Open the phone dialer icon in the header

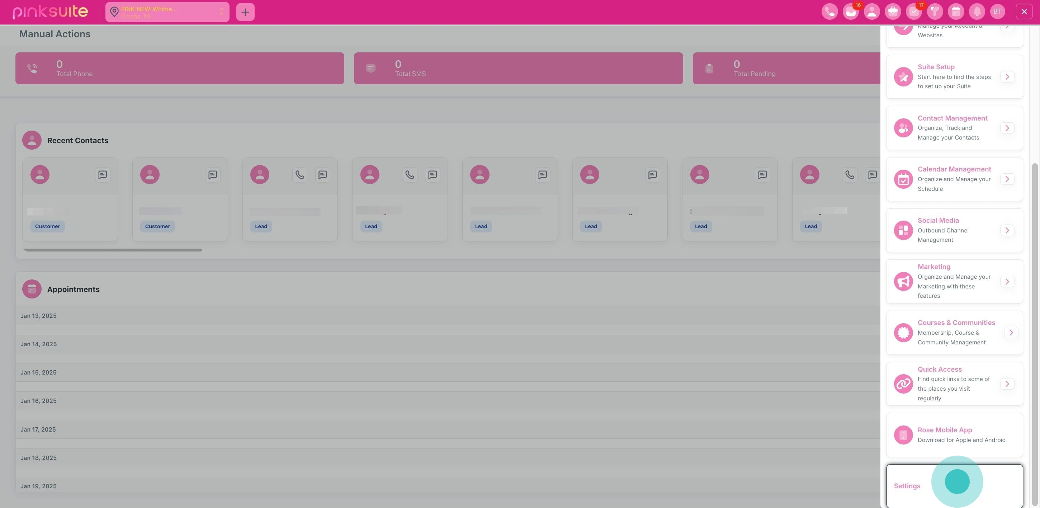tap(829, 12)
